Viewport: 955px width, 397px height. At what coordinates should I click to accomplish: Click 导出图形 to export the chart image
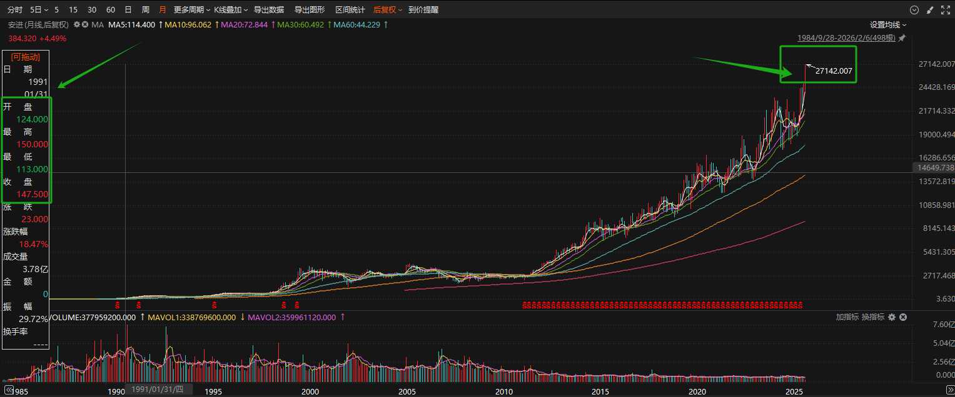point(310,10)
